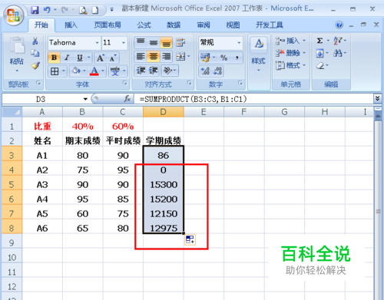Toggle Bold formatting

pyautogui.click(x=54, y=58)
